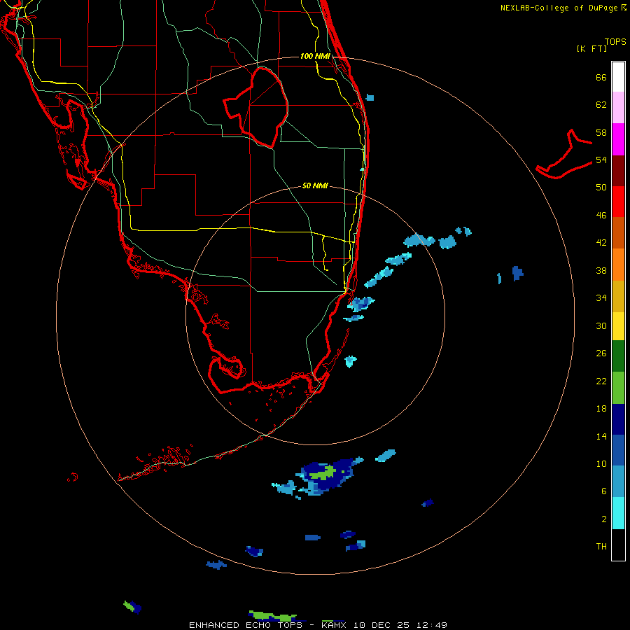This screenshot has height=630, width=630.
Task: Click the 10 DEC 25 date stamp
Action: tap(381, 625)
